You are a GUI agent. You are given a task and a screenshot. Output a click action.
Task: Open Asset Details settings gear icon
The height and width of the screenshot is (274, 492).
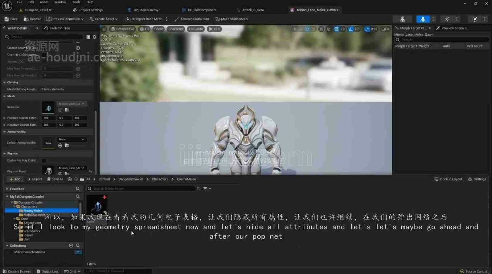click(x=95, y=37)
